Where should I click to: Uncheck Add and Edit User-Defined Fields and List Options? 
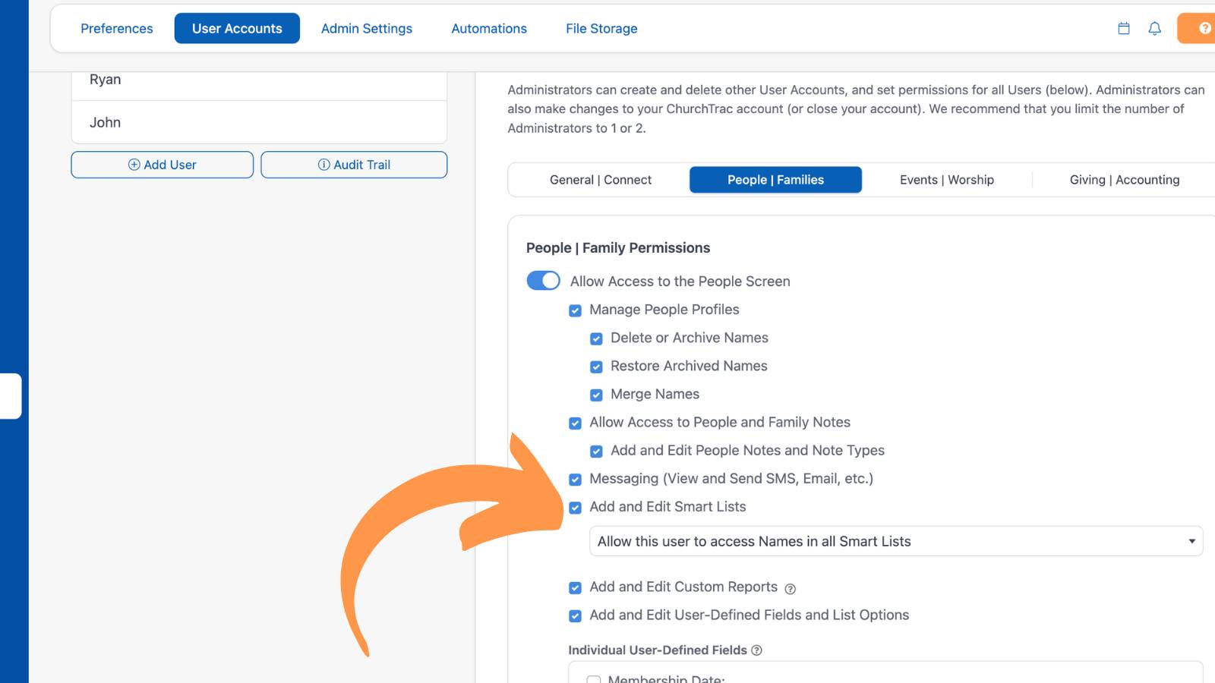(x=575, y=615)
